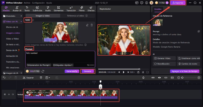Viewport: 203px width, 107px height.
Task: Click the refresh credits icon
Action: (43, 71)
